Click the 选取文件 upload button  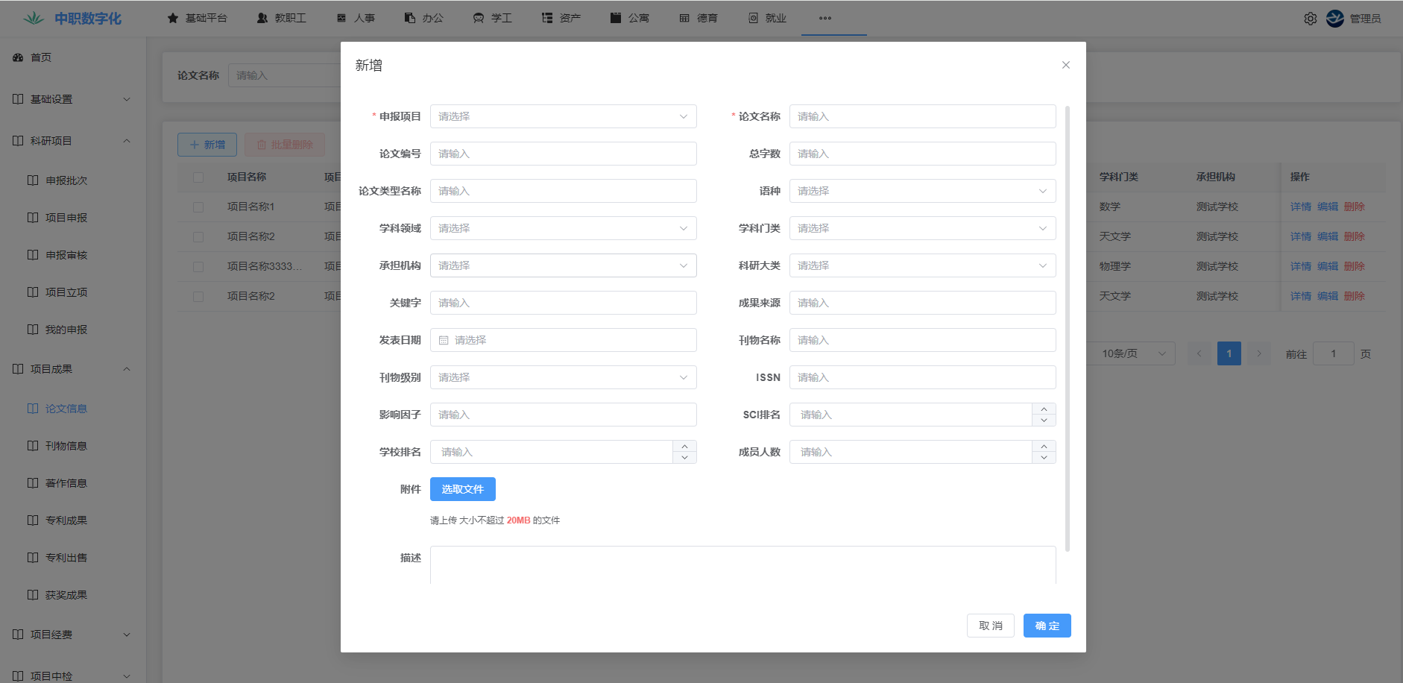tap(462, 489)
